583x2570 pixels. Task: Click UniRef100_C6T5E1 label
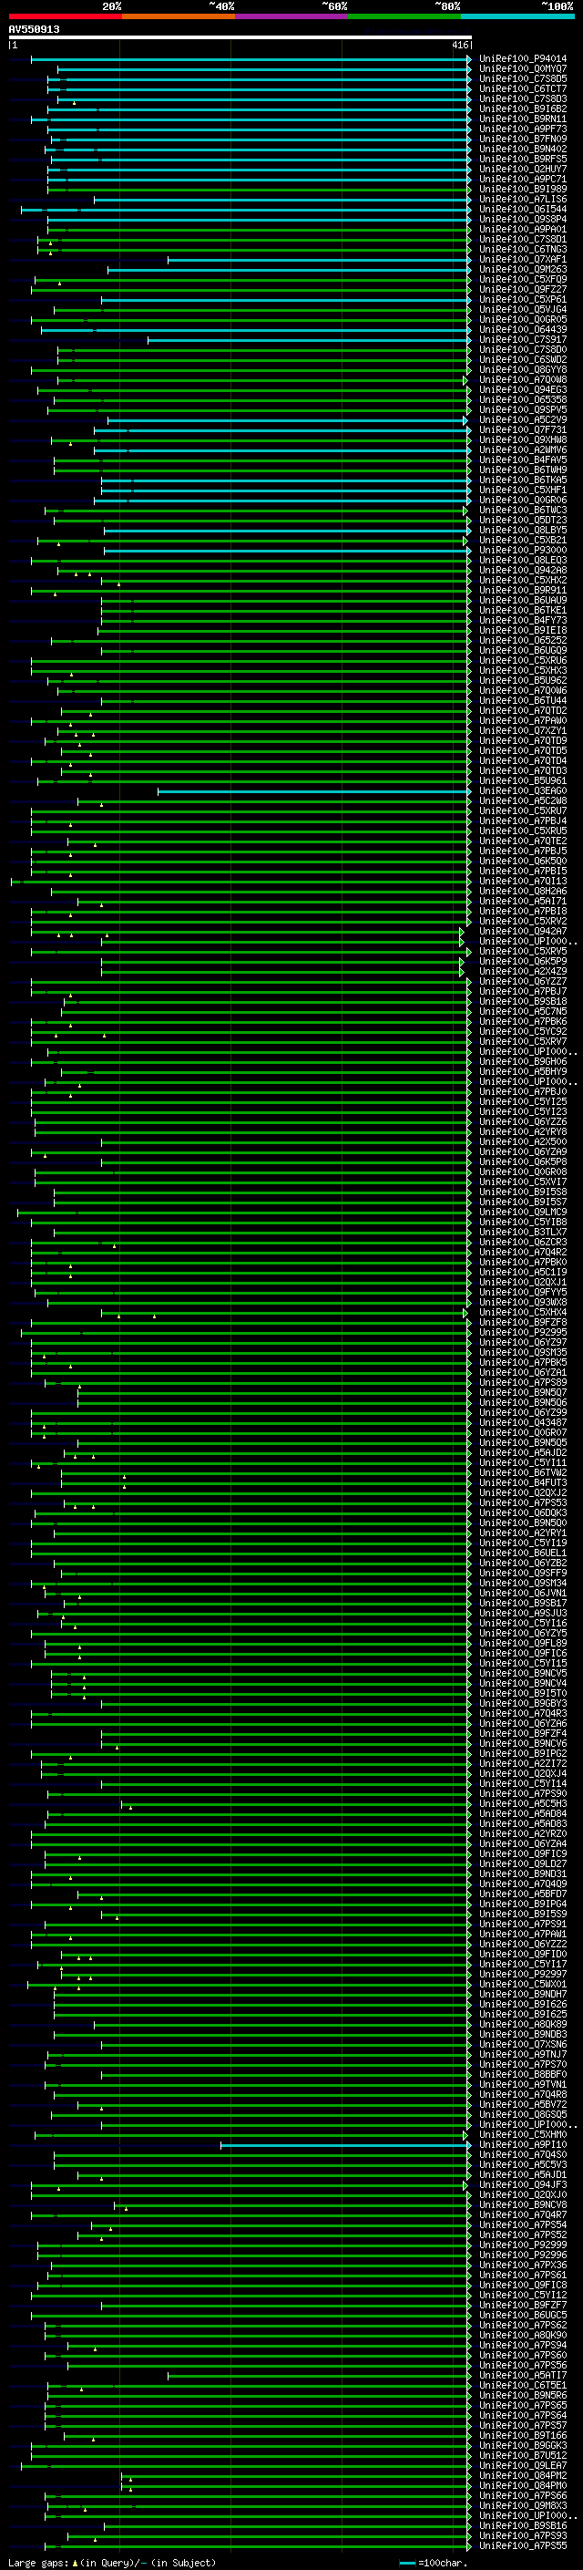point(522,2386)
